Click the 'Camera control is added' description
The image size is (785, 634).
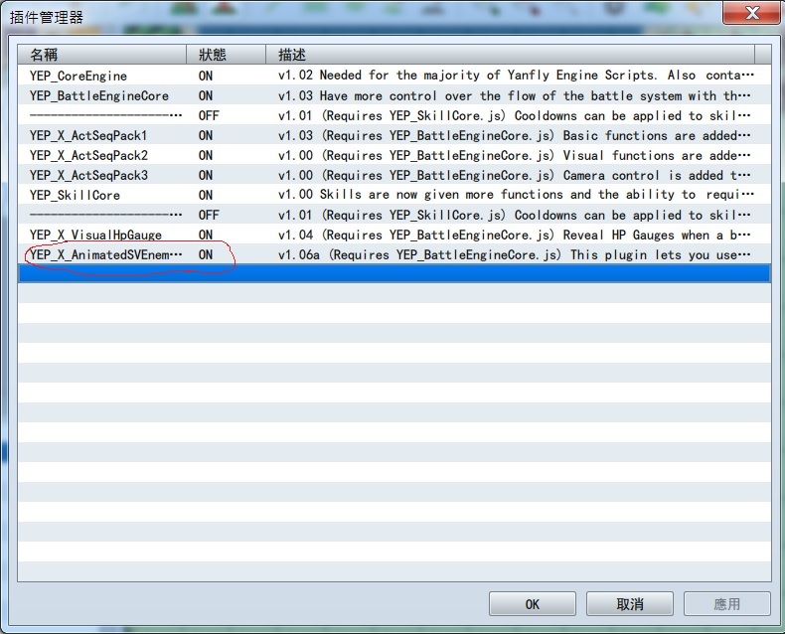(514, 175)
